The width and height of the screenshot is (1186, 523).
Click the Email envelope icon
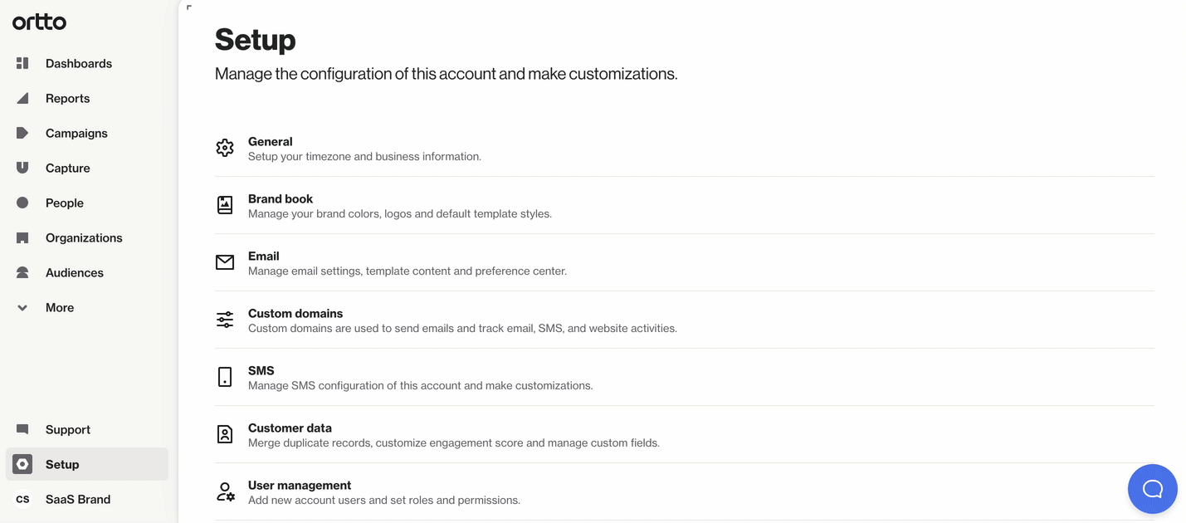pyautogui.click(x=225, y=262)
